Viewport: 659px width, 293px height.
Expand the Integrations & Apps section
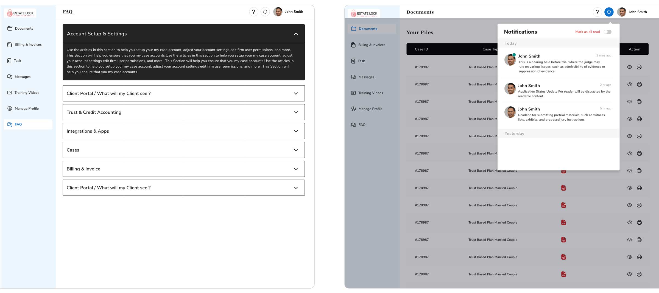296,131
